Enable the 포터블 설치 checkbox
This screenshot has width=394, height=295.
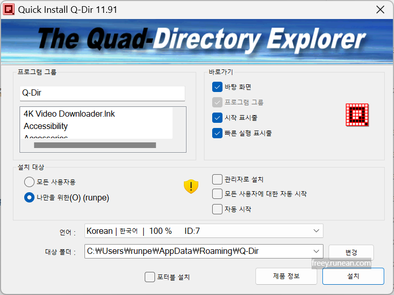150,277
